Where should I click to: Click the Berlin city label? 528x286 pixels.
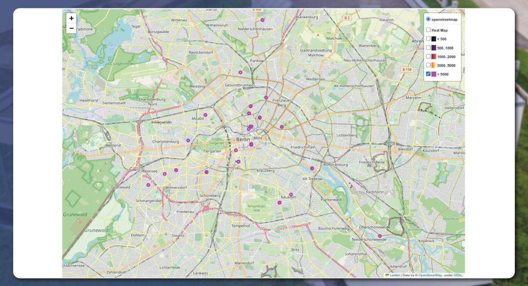[x=243, y=139]
